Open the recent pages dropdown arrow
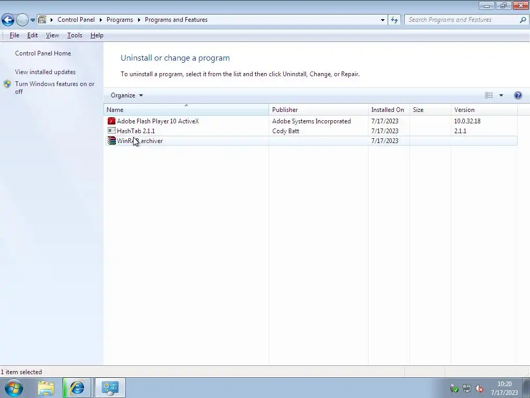The width and height of the screenshot is (530, 398). coord(33,20)
